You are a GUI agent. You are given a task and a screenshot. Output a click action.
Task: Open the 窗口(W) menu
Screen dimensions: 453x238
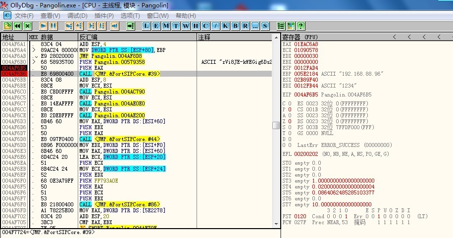[x=158, y=16]
